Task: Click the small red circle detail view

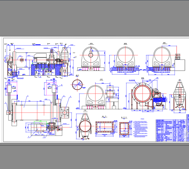Action: (77, 85)
